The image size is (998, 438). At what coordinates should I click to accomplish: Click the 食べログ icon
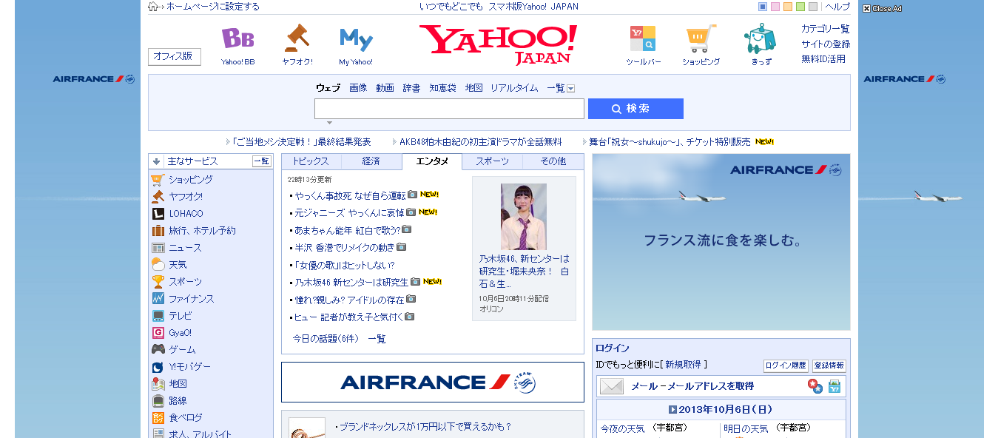[x=158, y=417]
